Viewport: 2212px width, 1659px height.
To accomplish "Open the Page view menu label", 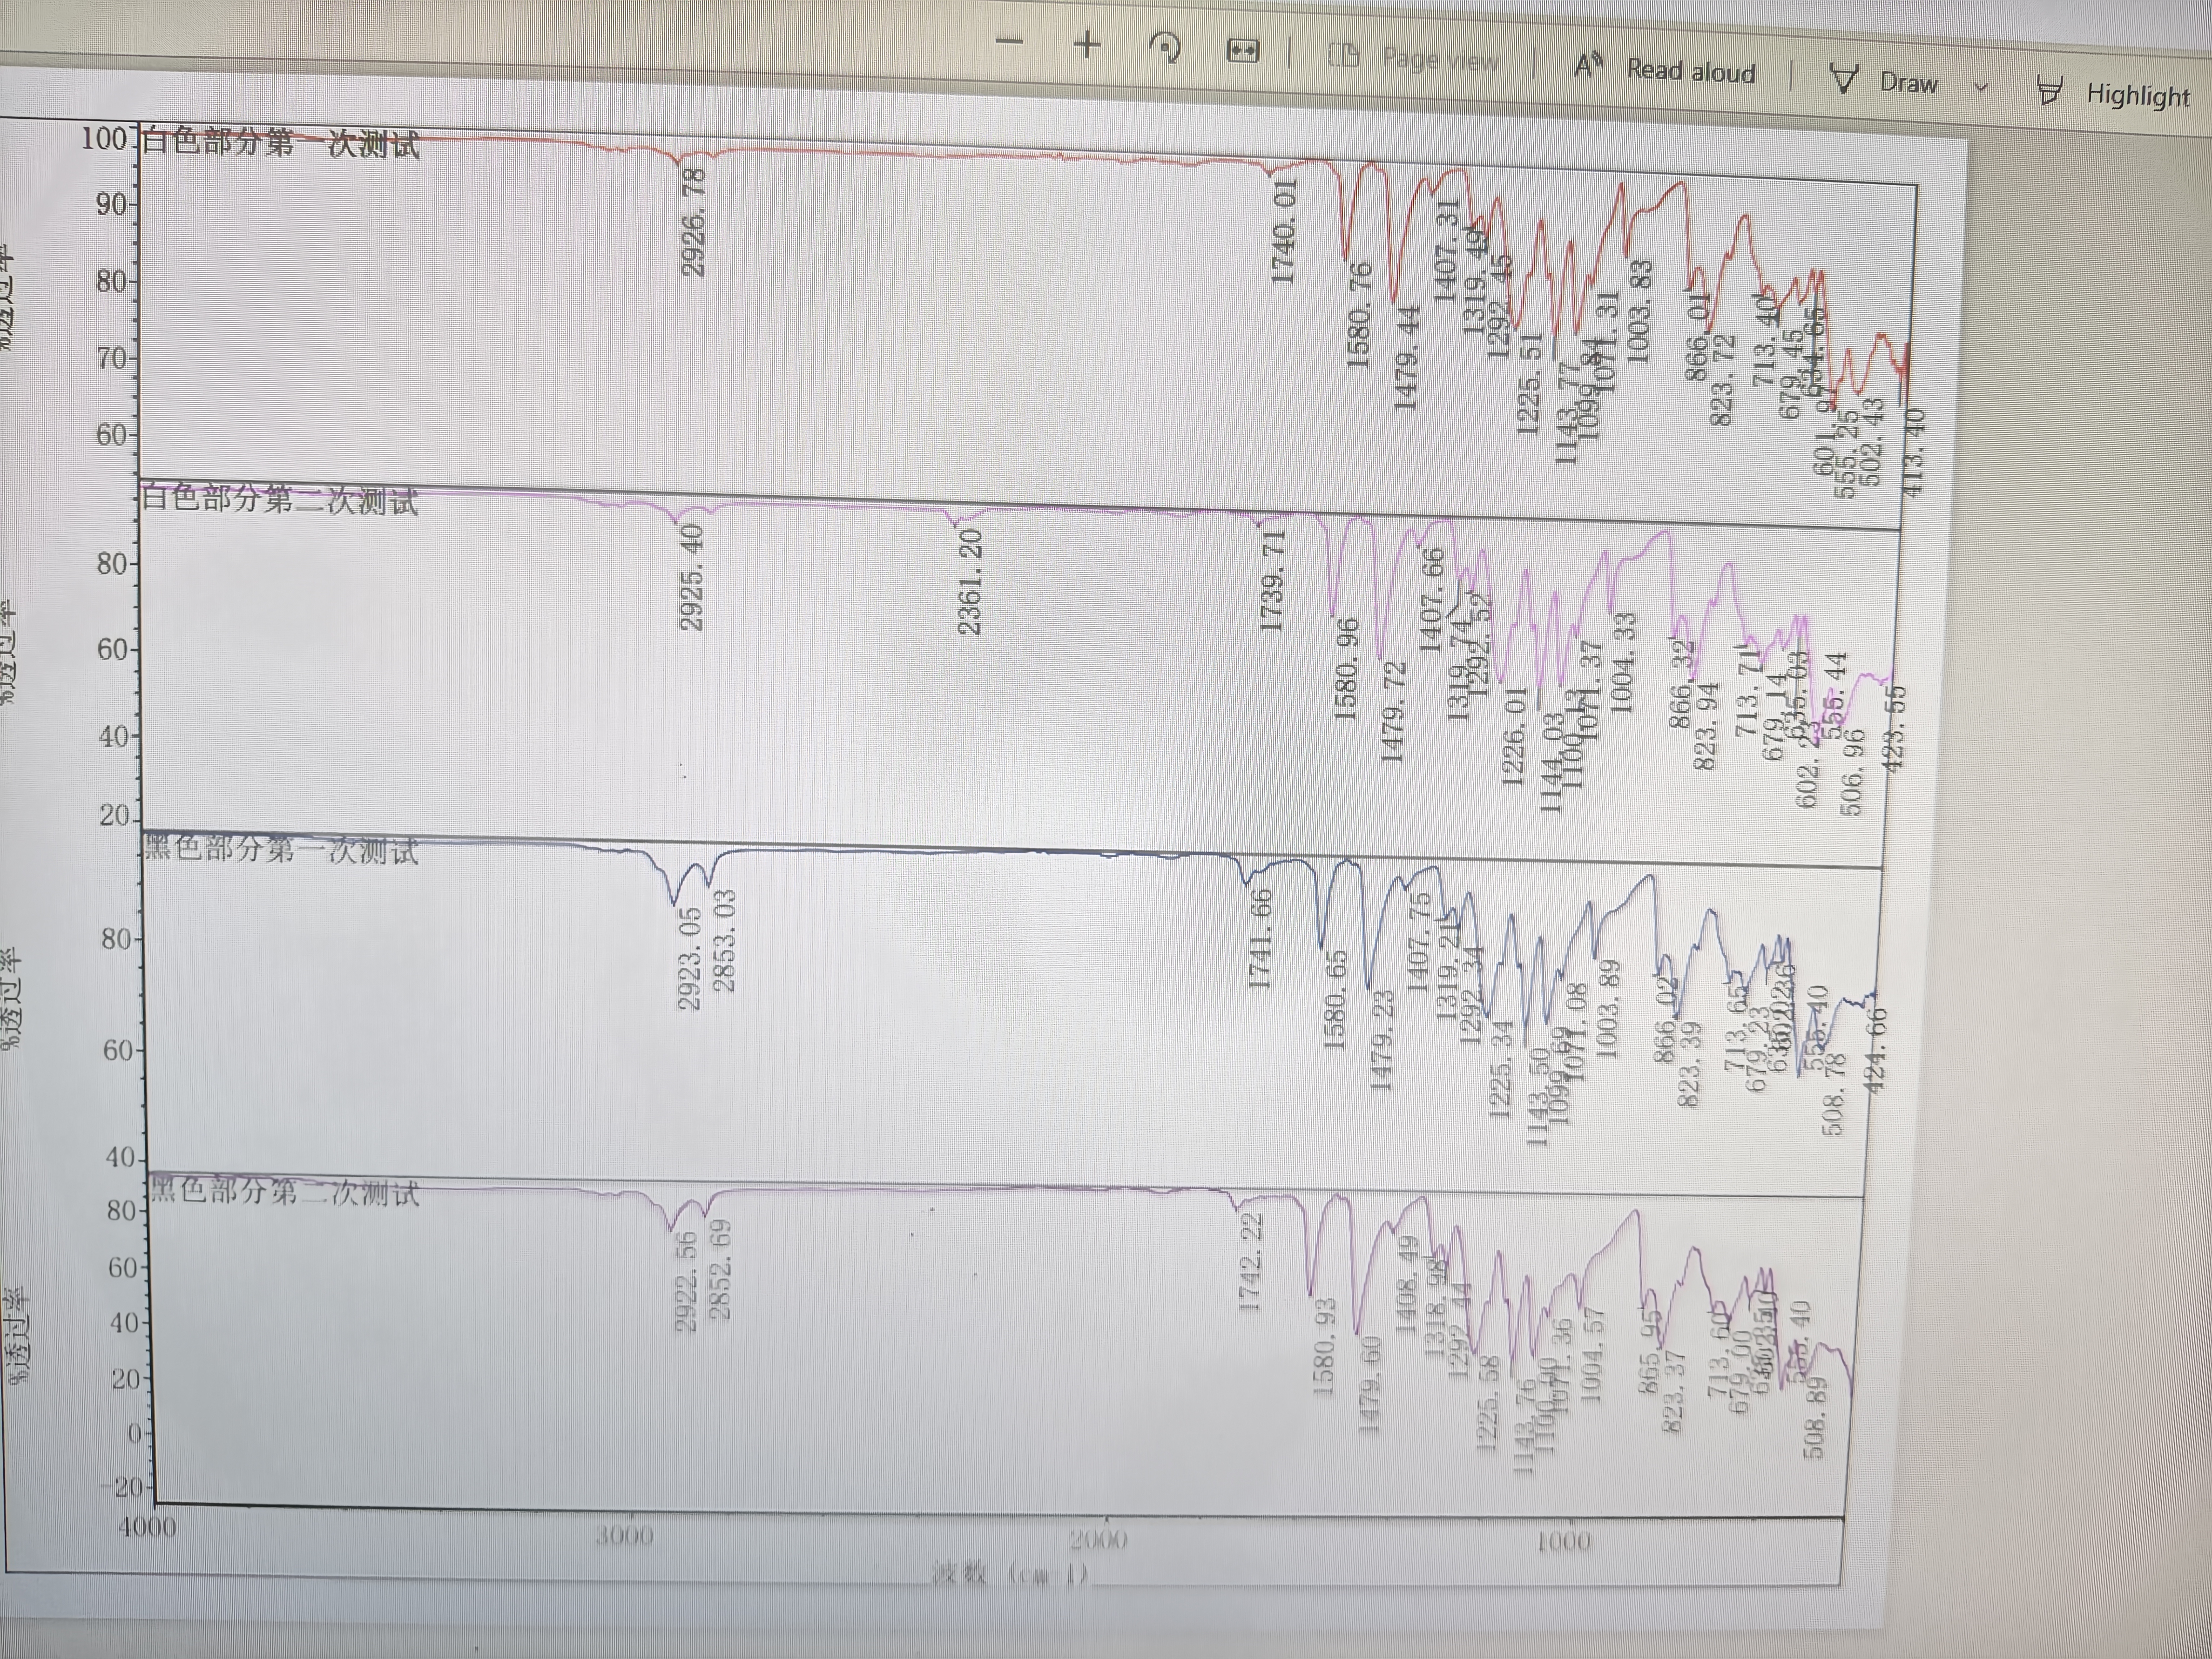I will coord(1440,60).
